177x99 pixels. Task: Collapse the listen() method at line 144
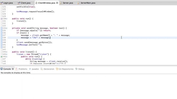tap(7, 52)
